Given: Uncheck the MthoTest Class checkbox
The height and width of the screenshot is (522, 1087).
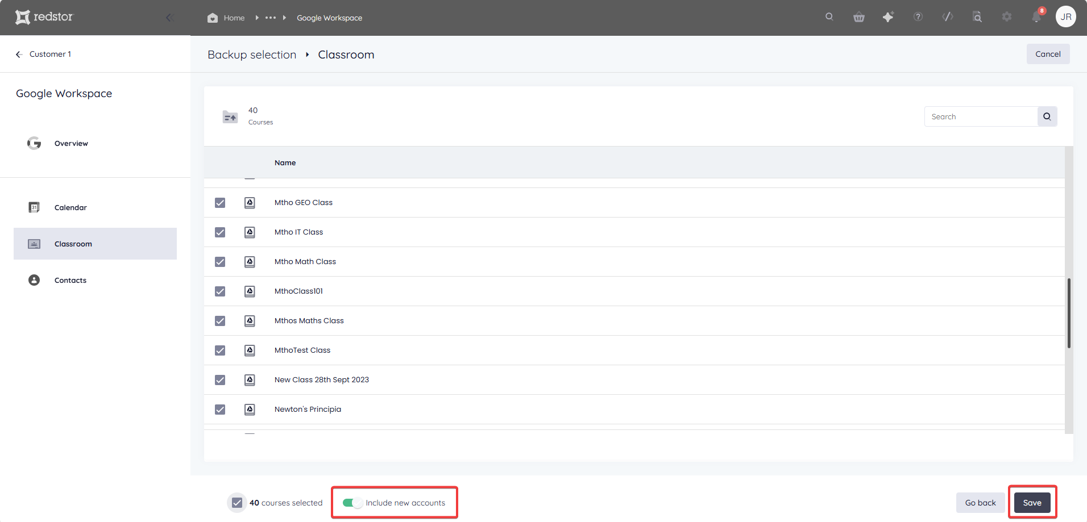Looking at the screenshot, I should pyautogui.click(x=220, y=350).
